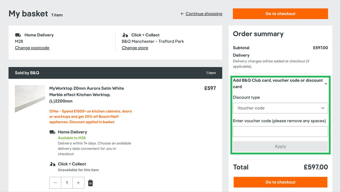Viewport: 341px width, 192px height.
Task: Open the Change store link
Action: point(135,48)
